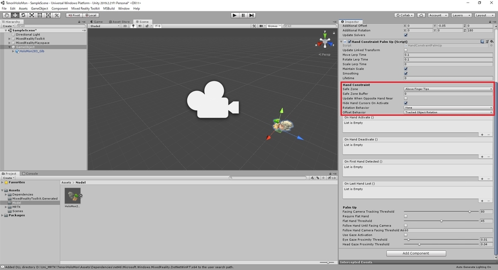Toggle scene audio speaker icon
This screenshot has height=270, width=498.
point(140,26)
